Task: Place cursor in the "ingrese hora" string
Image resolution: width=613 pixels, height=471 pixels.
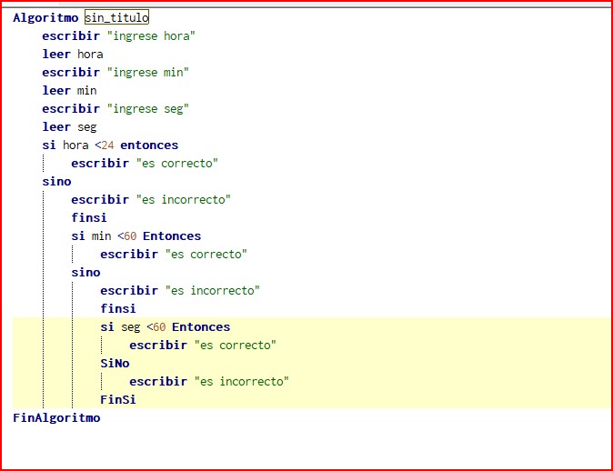Action: (151, 35)
